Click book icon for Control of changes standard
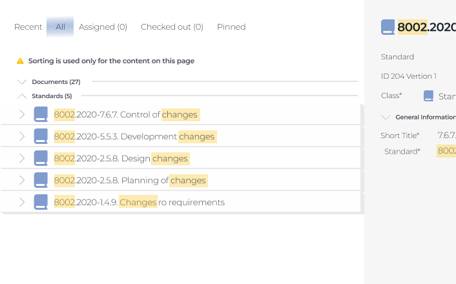The width and height of the screenshot is (456, 284). pos(41,114)
